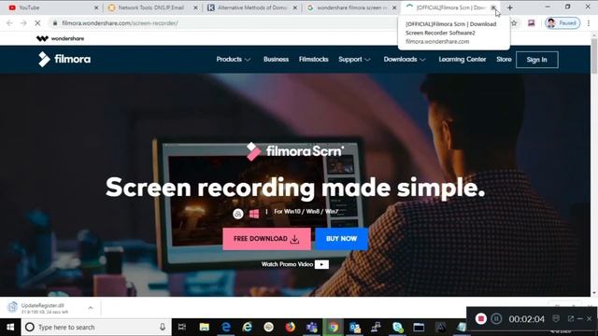
Task: Expand the Products dropdown menu
Action: click(233, 60)
